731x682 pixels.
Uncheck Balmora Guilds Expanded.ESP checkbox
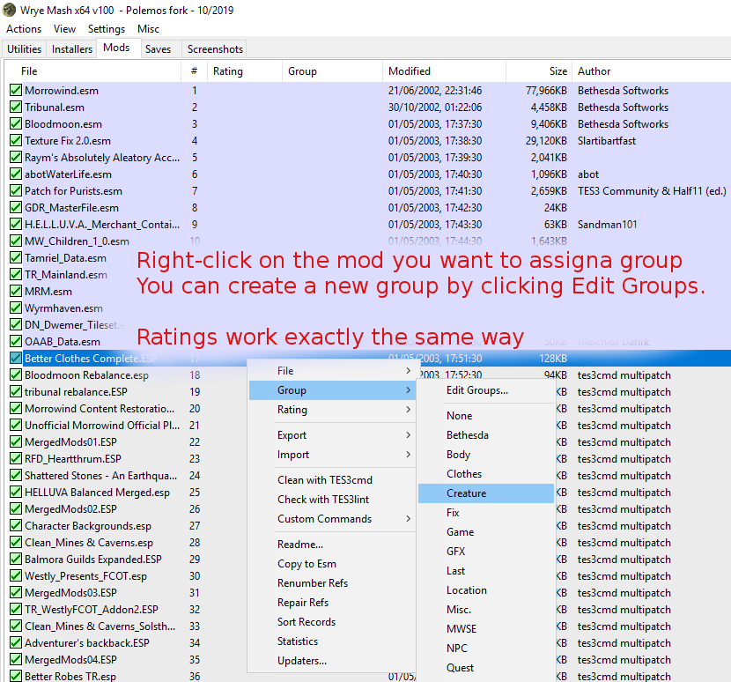(15, 560)
